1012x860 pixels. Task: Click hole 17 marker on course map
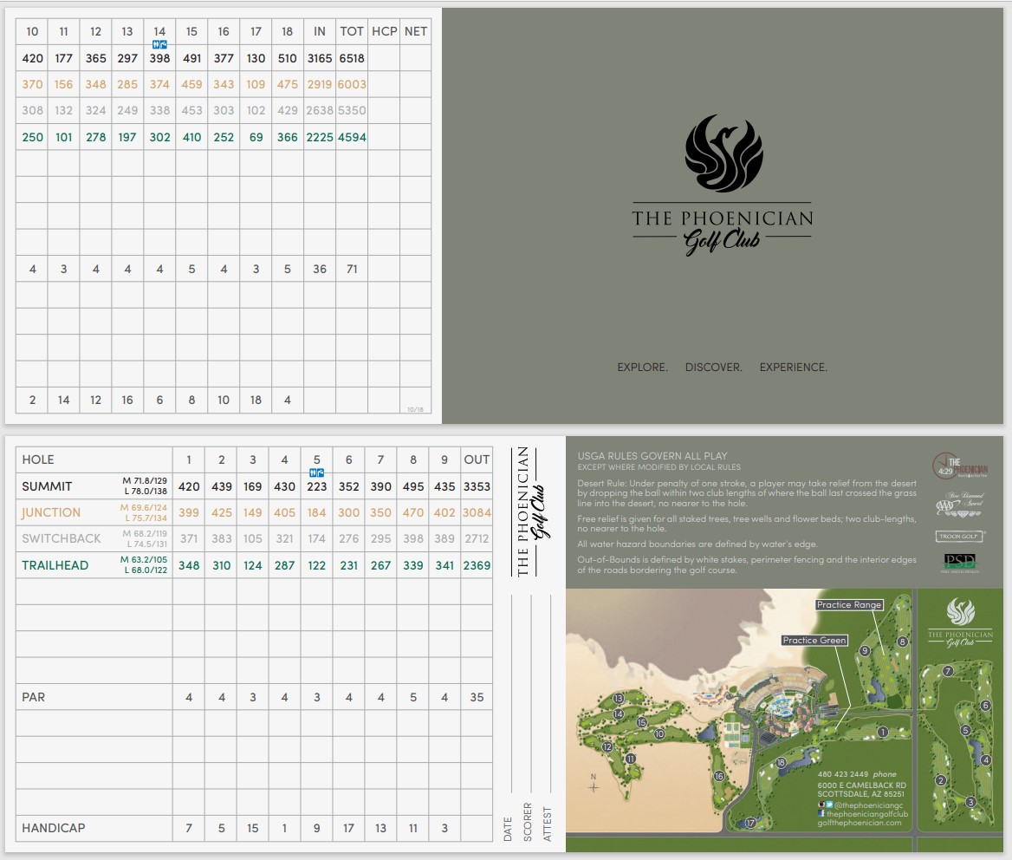pos(750,823)
